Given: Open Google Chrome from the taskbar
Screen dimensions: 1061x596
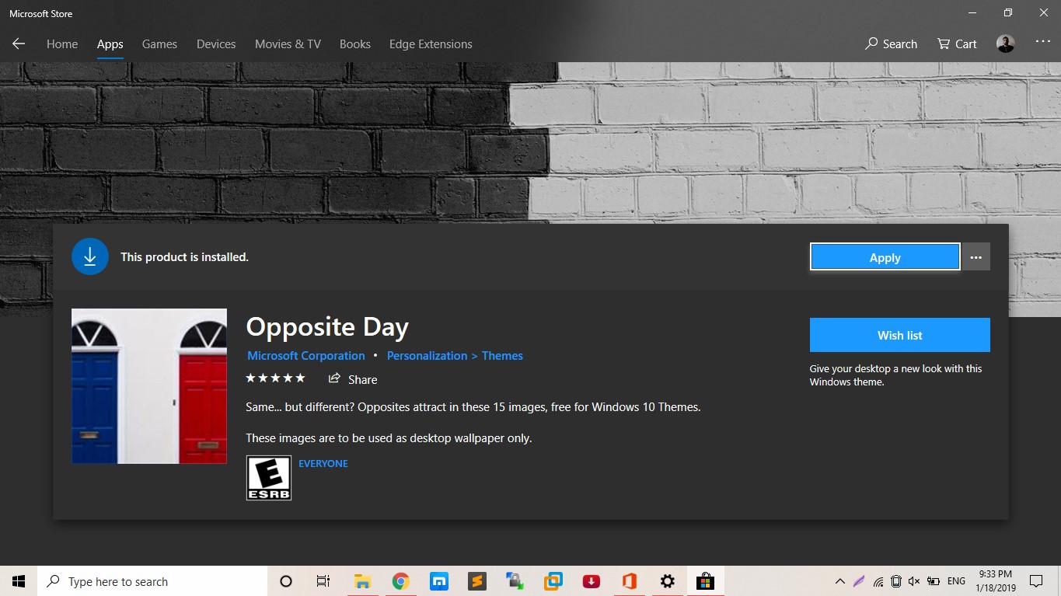Looking at the screenshot, I should click(x=401, y=580).
